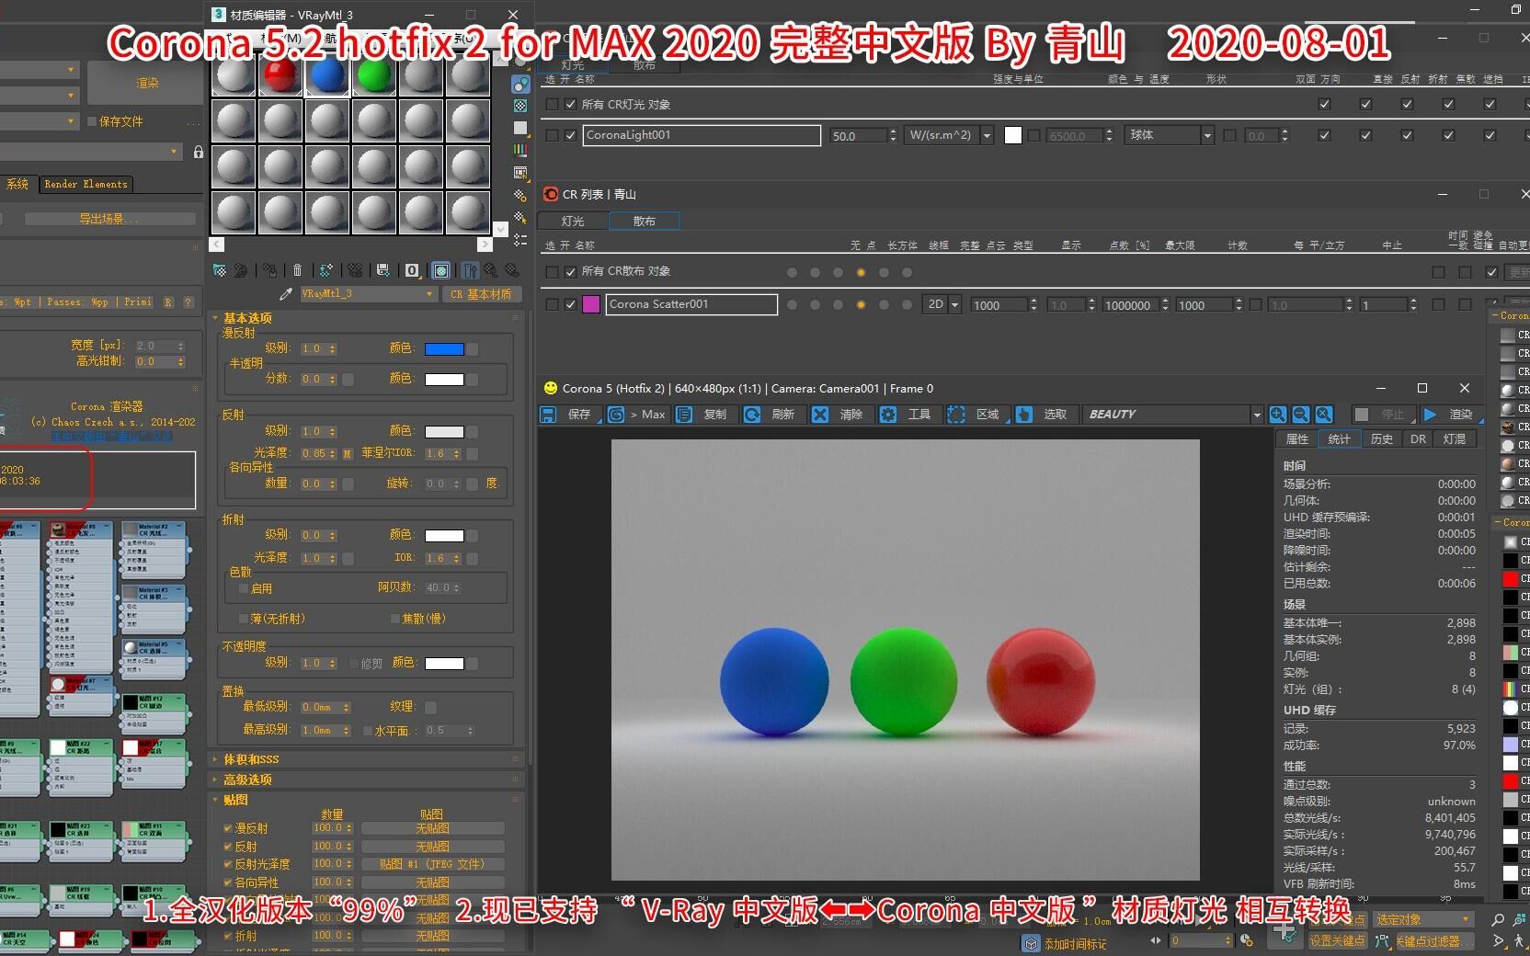Click the material ID channel 0 icon

[412, 270]
